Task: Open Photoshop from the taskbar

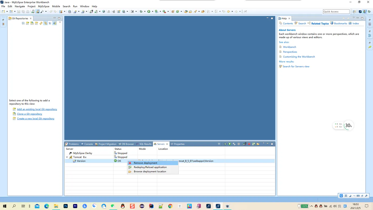Action: pos(66,206)
